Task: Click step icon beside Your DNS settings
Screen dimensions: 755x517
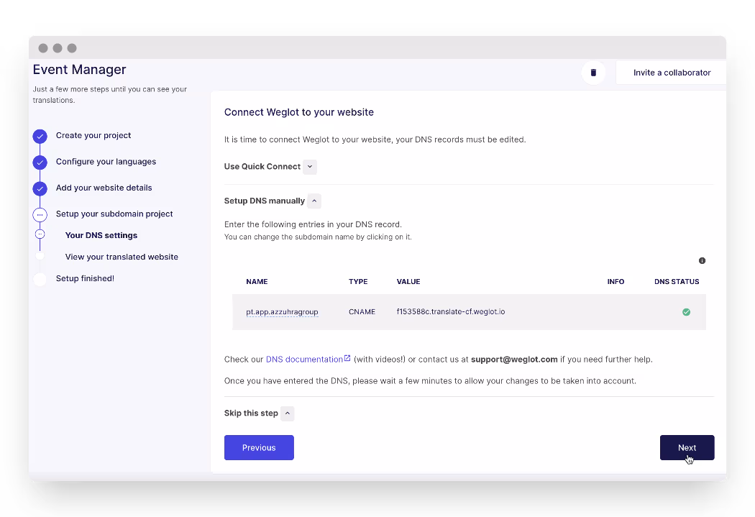Action: [40, 234]
